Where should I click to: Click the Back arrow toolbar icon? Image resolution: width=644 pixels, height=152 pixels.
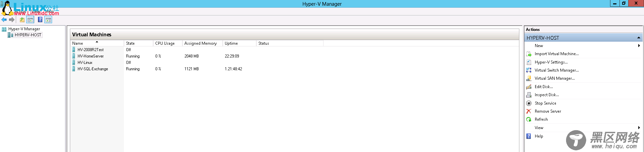pyautogui.click(x=4, y=20)
